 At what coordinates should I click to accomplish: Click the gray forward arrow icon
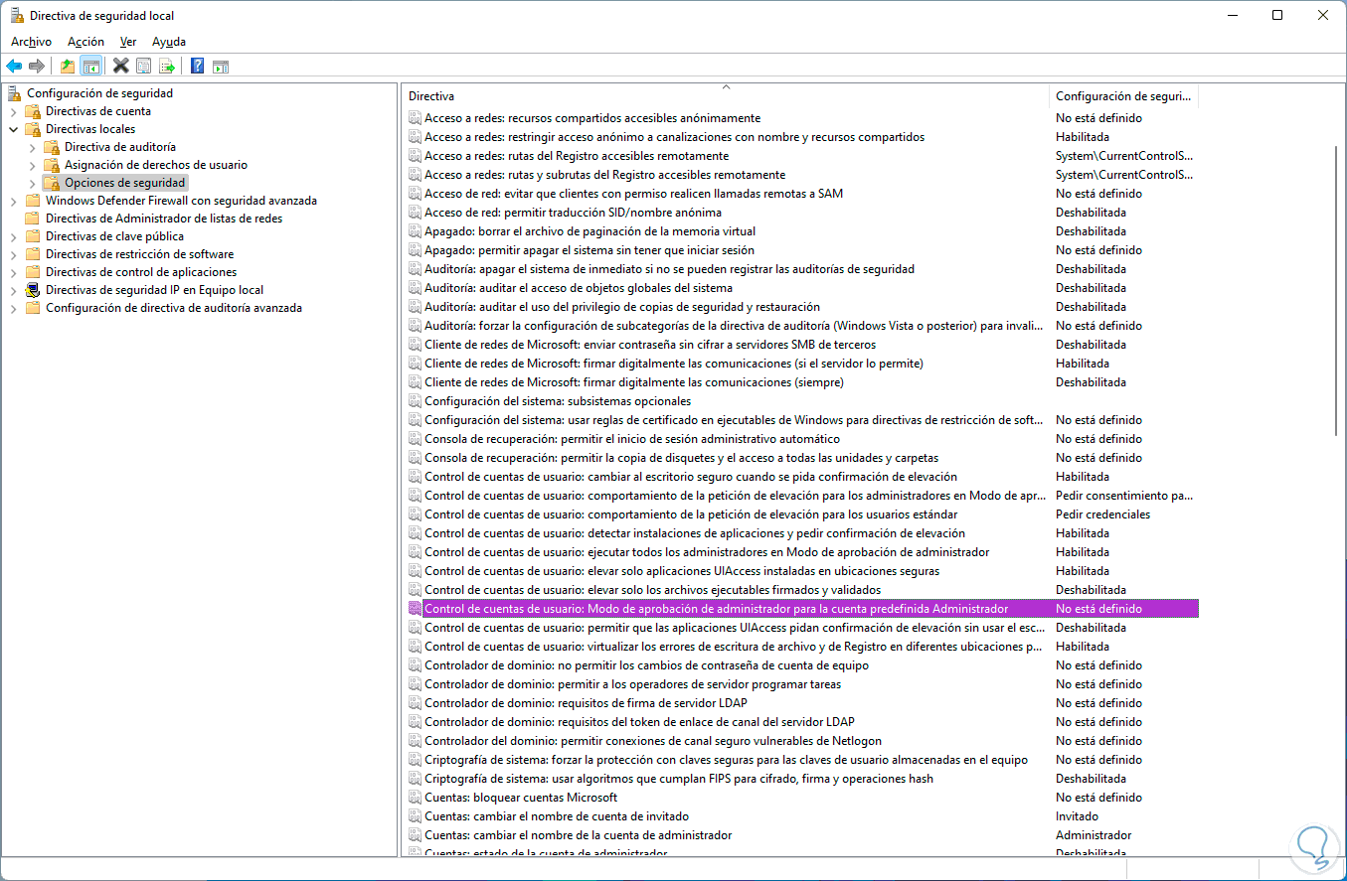point(37,67)
